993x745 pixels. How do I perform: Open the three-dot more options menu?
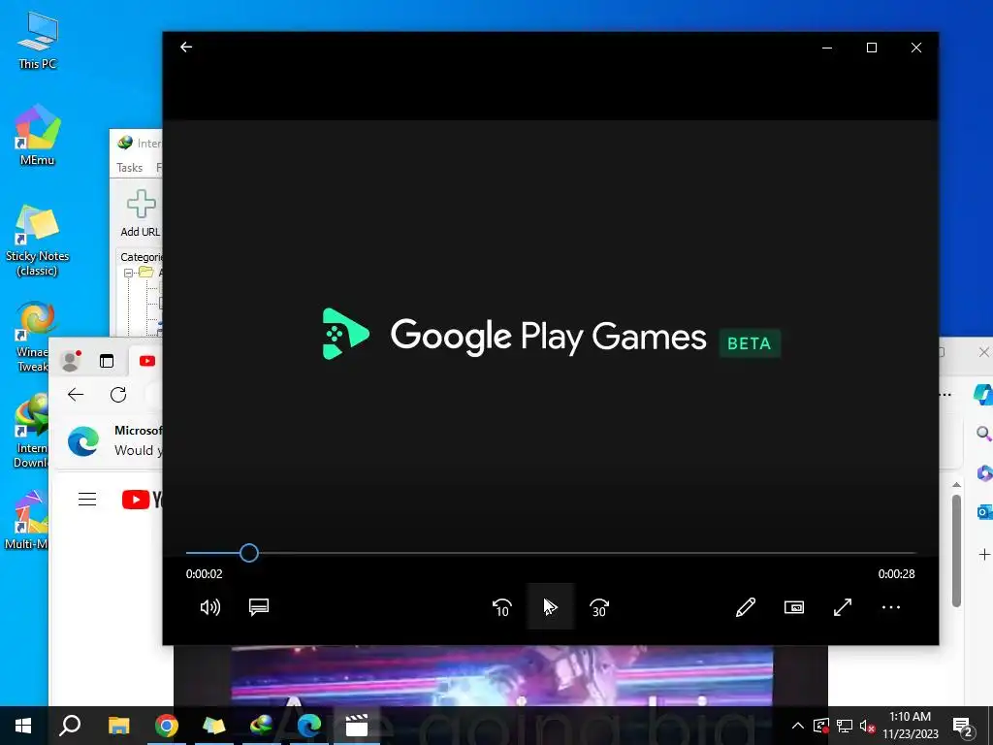(891, 607)
